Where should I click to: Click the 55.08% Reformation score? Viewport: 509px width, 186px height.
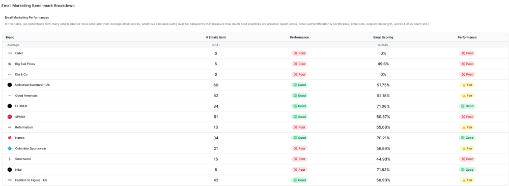tap(383, 128)
